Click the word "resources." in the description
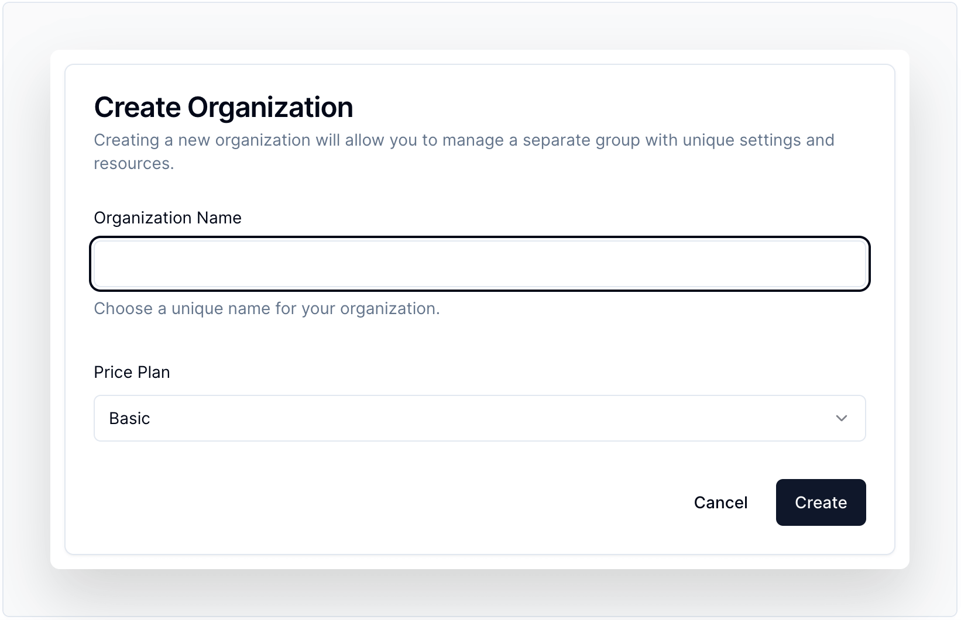This screenshot has width=961, height=620. point(134,164)
